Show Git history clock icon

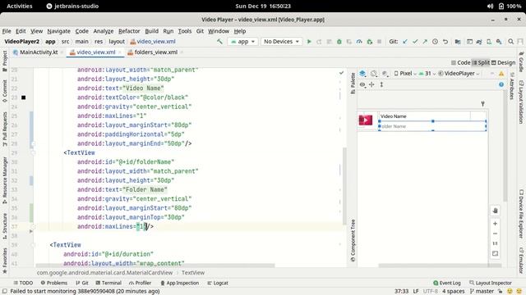pos(435,42)
